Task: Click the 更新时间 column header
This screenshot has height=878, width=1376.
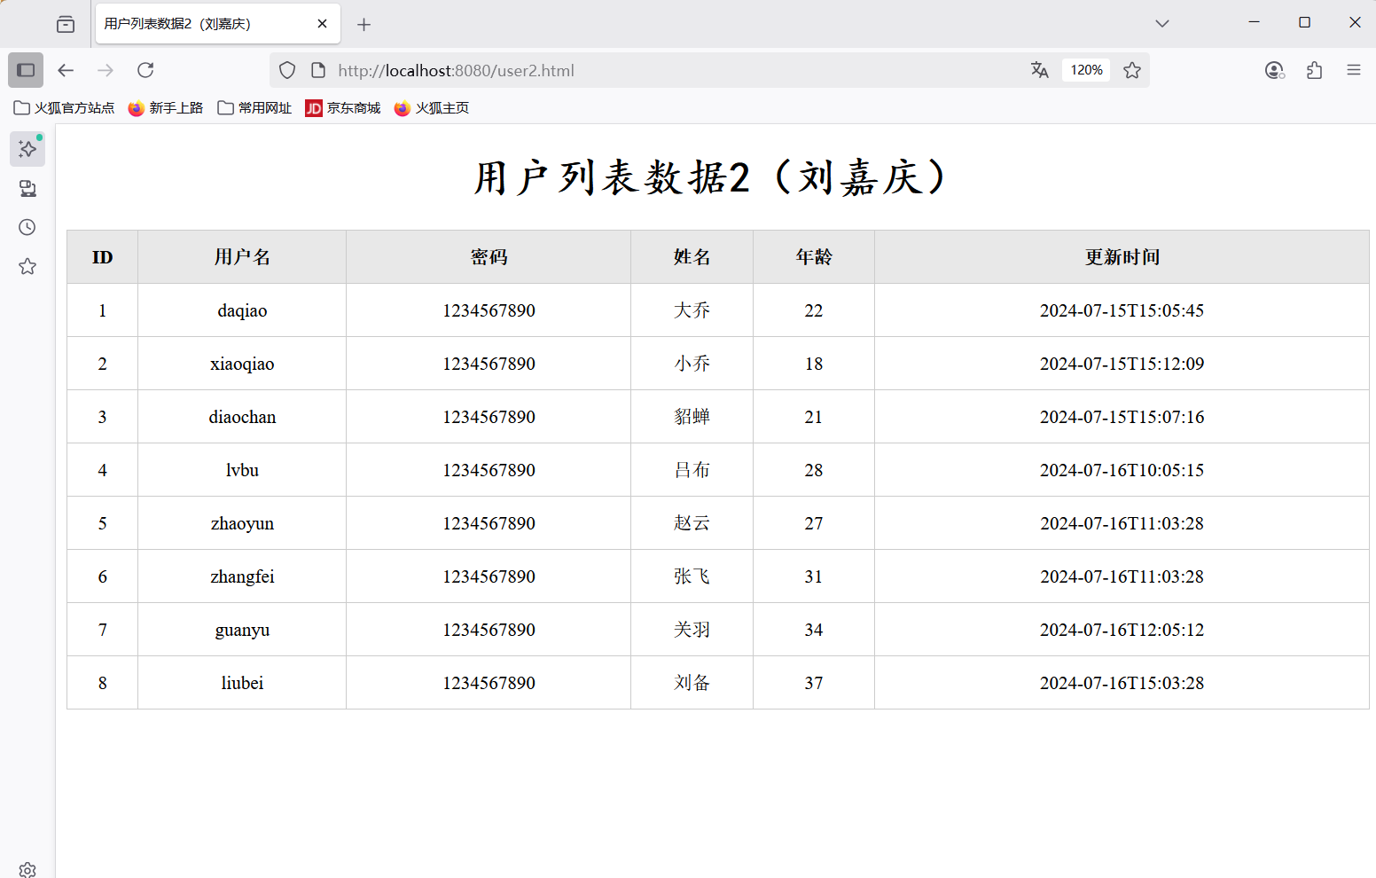Action: click(x=1122, y=257)
